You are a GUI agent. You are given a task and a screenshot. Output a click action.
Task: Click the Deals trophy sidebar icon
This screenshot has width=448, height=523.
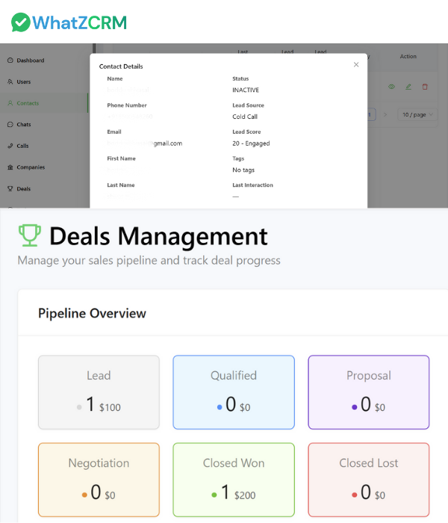coord(10,189)
